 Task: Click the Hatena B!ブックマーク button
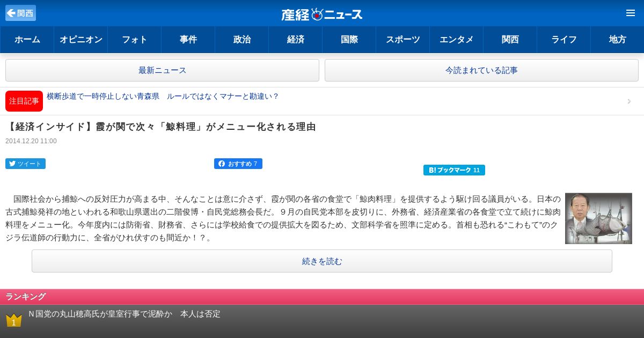pyautogui.click(x=454, y=170)
